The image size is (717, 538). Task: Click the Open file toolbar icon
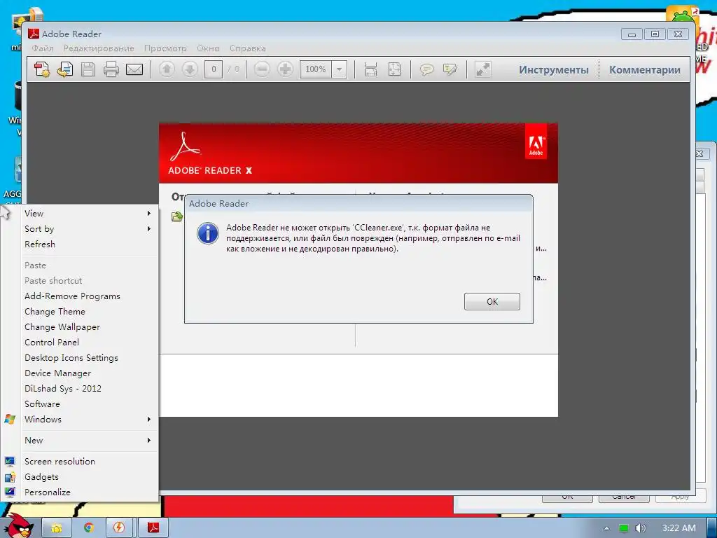[65, 69]
